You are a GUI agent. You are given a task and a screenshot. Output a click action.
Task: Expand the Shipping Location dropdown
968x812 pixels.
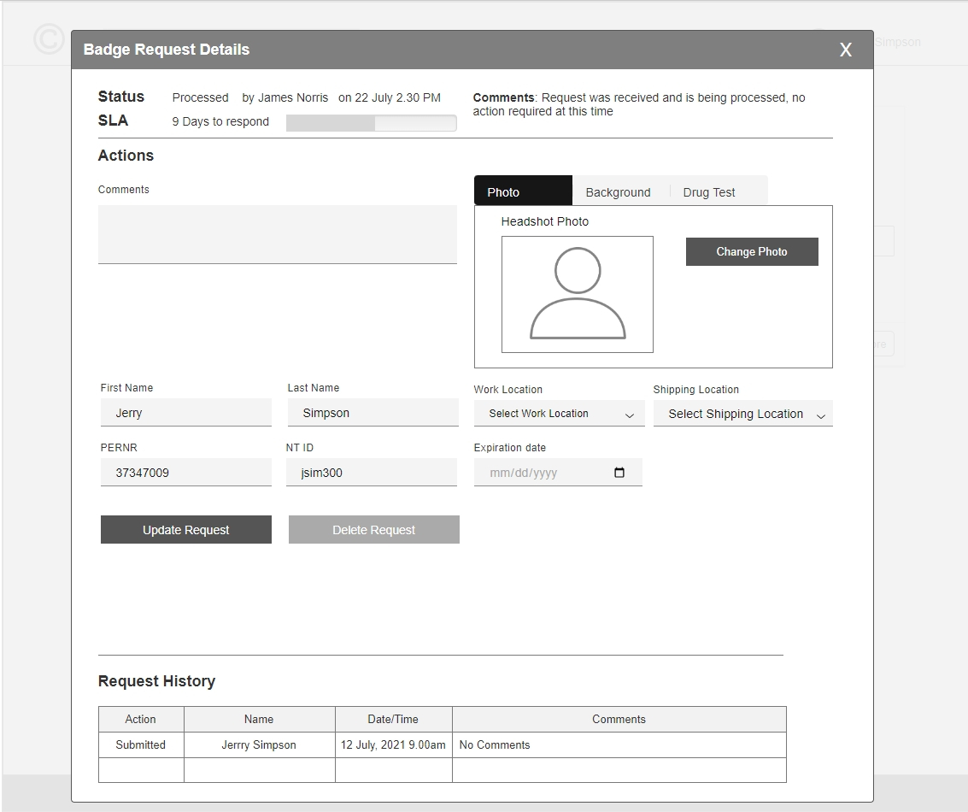coord(742,414)
